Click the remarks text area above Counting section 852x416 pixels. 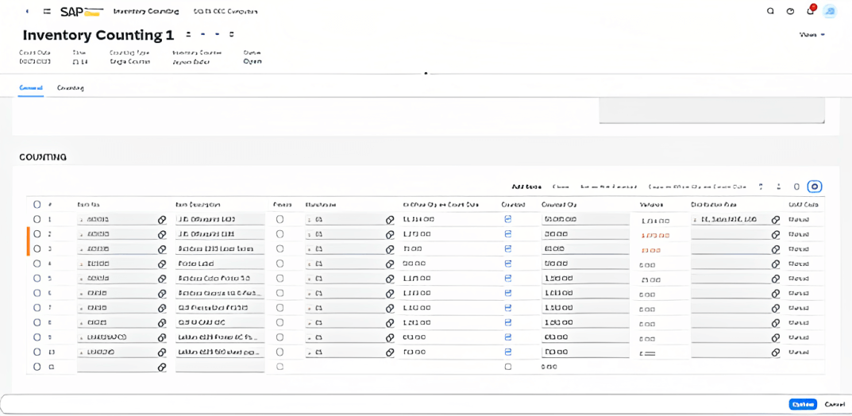coord(711,111)
